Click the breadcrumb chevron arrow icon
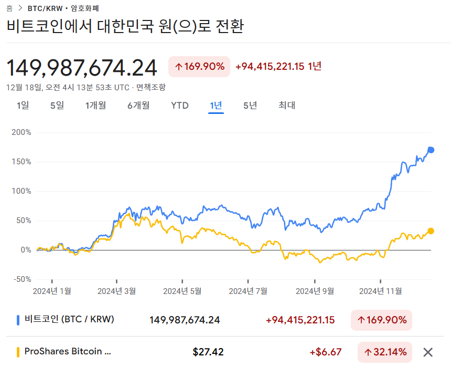 coord(20,8)
